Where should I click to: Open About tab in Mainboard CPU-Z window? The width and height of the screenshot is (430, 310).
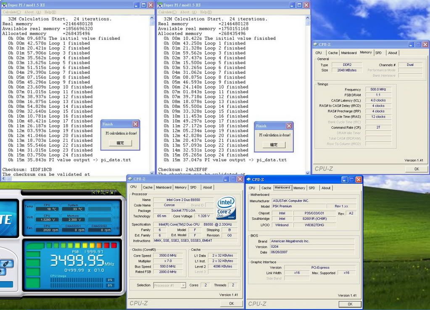pyautogui.click(x=326, y=188)
